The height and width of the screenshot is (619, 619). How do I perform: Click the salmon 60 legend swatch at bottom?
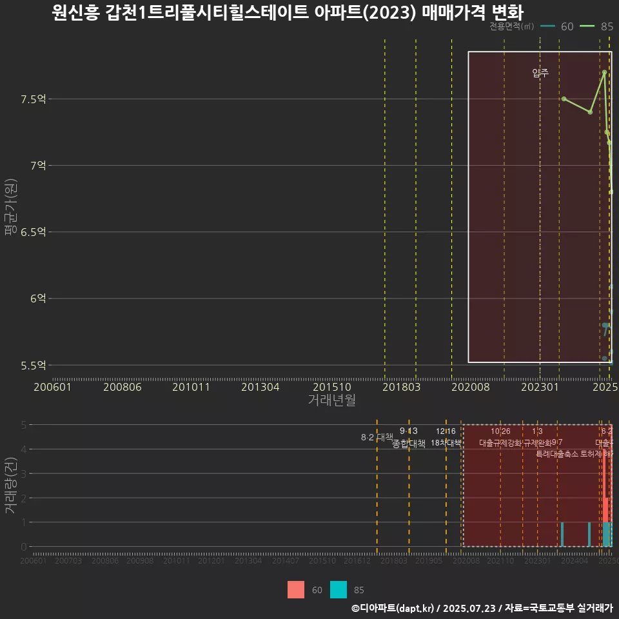[x=296, y=589]
